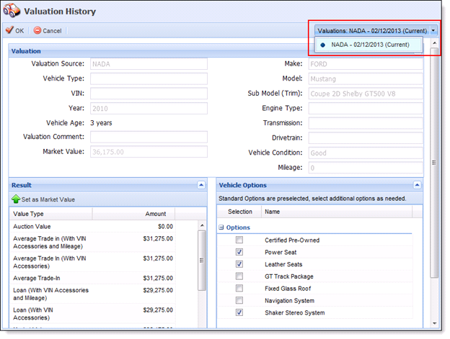Uncheck the Shaker Stereo System option

point(239,312)
